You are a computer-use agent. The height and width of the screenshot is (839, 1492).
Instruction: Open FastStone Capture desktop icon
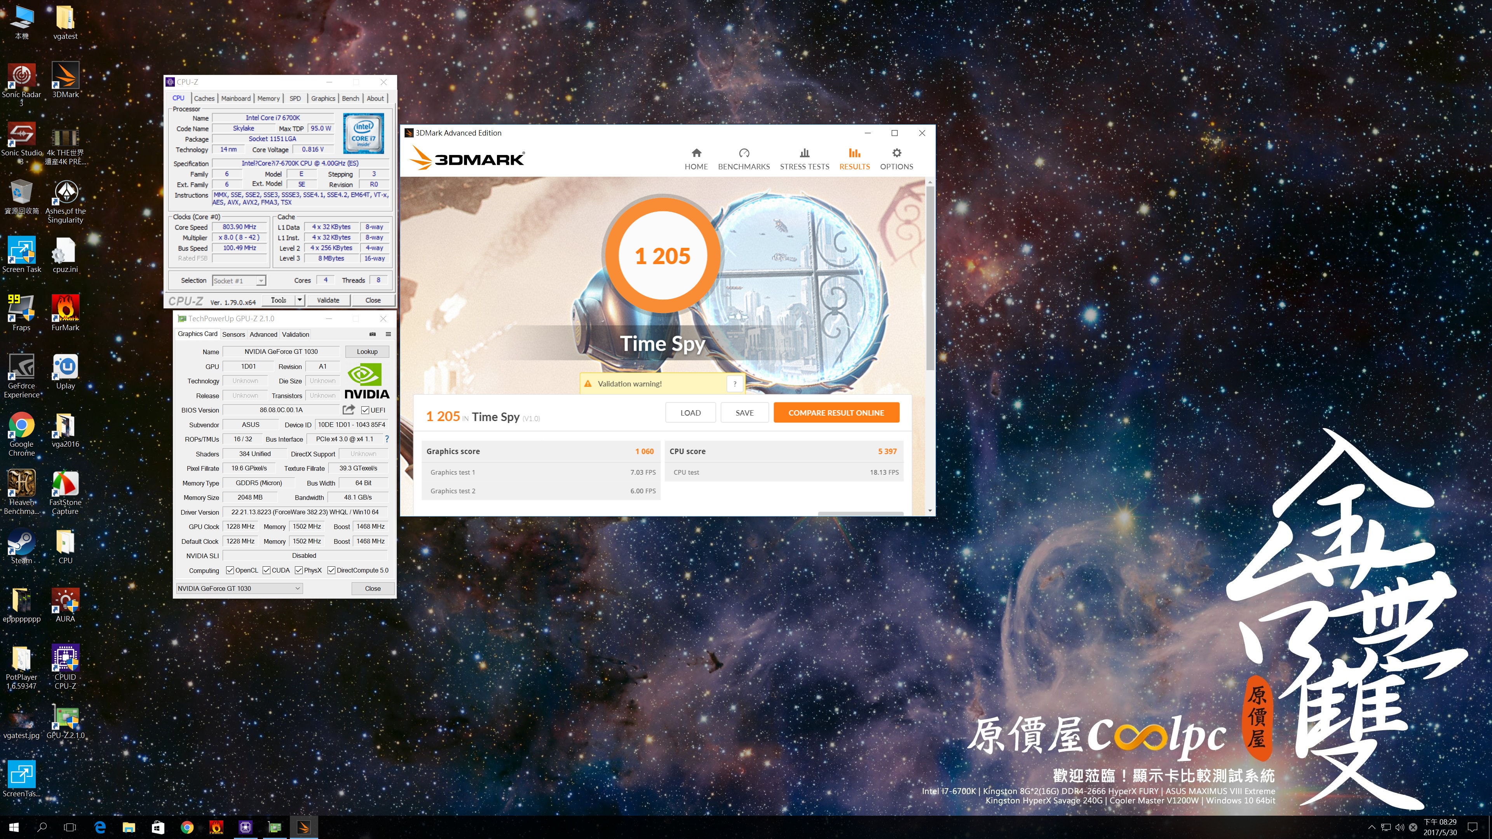[65, 492]
